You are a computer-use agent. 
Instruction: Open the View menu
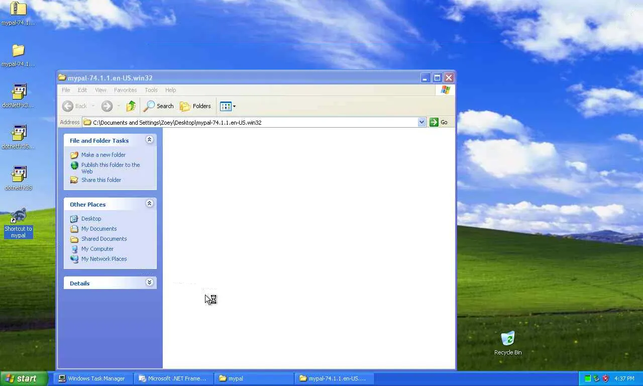coord(100,90)
